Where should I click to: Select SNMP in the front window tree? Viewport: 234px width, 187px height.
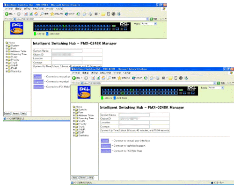pos(81,129)
